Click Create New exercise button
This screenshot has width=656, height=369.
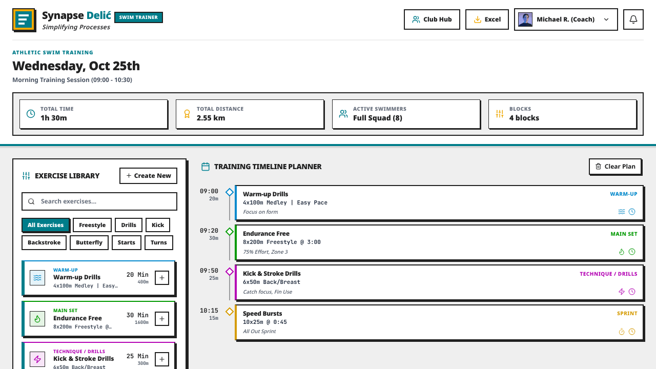click(x=149, y=176)
